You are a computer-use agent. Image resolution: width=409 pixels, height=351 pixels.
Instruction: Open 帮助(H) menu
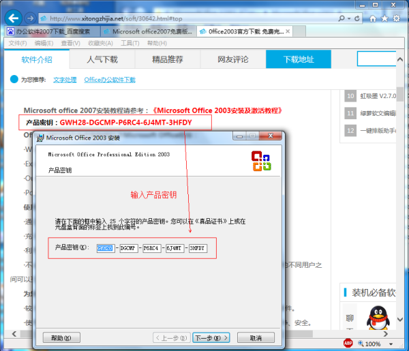click(x=157, y=43)
